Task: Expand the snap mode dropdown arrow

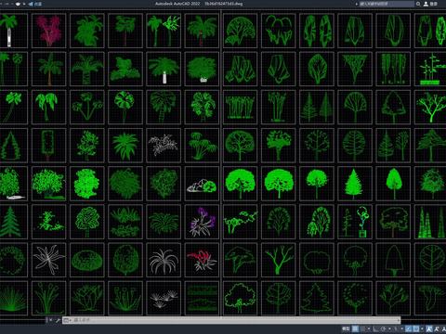Action: tap(369, 328)
